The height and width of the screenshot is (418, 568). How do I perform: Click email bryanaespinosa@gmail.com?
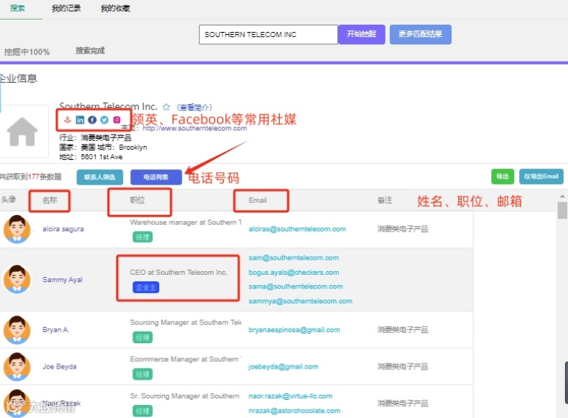pos(294,330)
